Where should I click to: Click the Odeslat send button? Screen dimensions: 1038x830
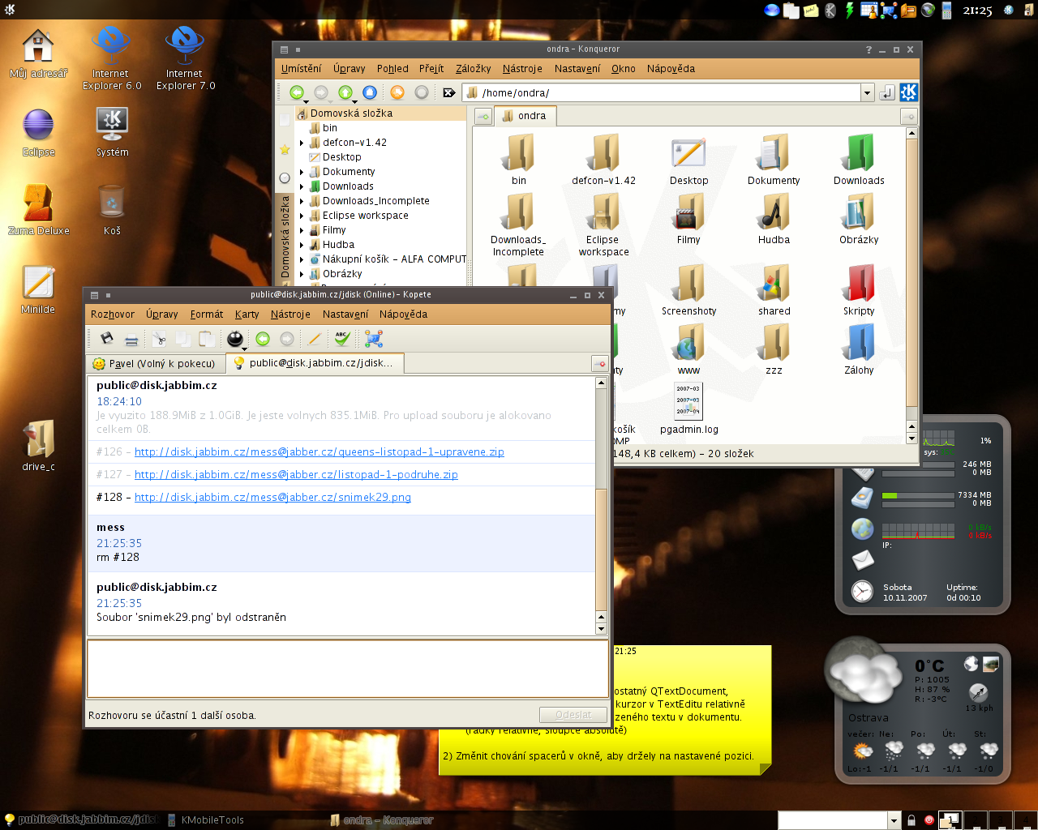(573, 715)
